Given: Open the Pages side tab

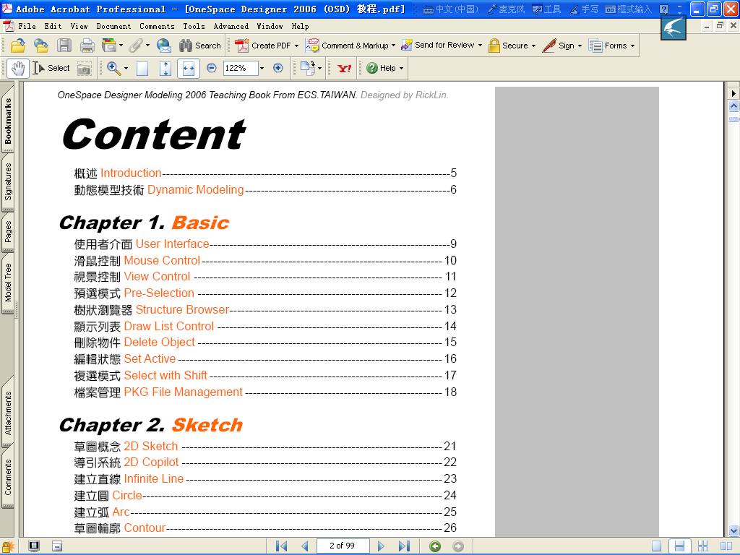Looking at the screenshot, I should click(8, 232).
